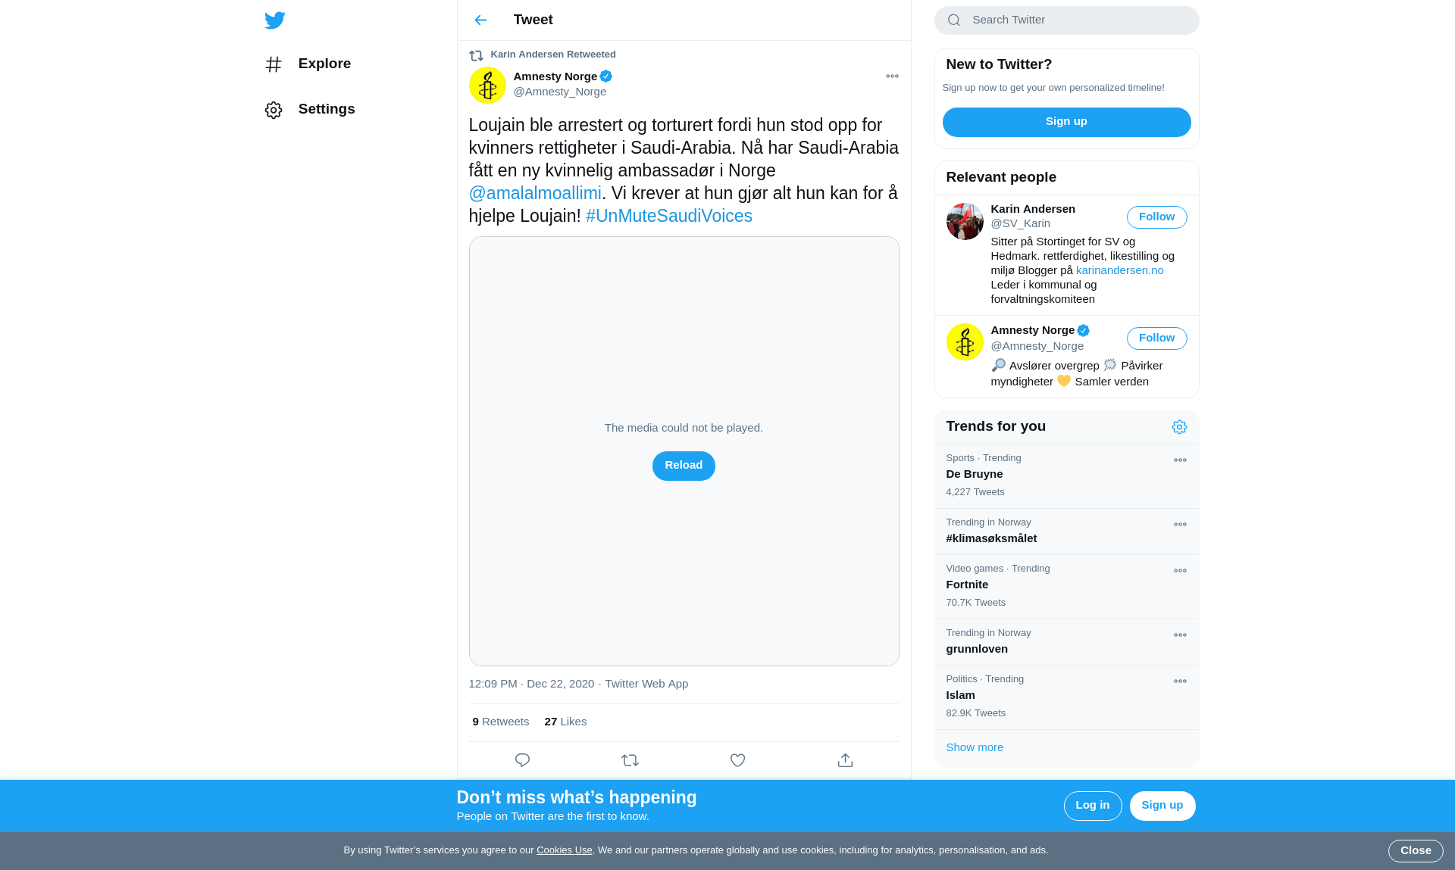1455x870 pixels.
Task: Open the share tweet icon
Action: pyautogui.click(x=845, y=760)
